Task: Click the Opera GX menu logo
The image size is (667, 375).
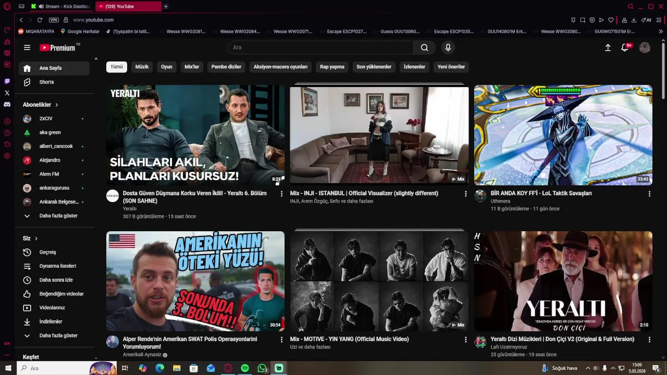Action: pyautogui.click(x=7, y=6)
